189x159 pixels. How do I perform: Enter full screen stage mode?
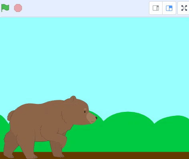pyautogui.click(x=184, y=8)
